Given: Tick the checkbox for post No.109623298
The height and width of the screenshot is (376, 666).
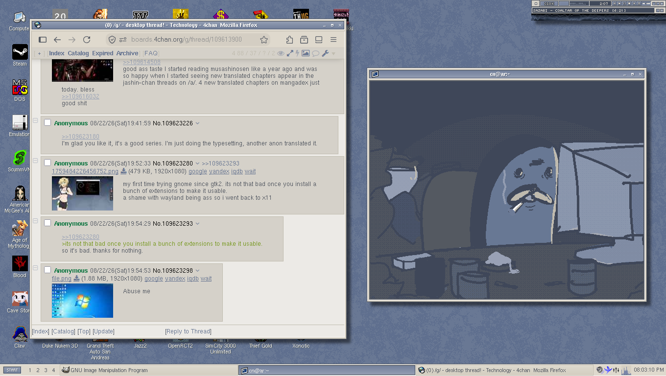Looking at the screenshot, I should tap(48, 270).
